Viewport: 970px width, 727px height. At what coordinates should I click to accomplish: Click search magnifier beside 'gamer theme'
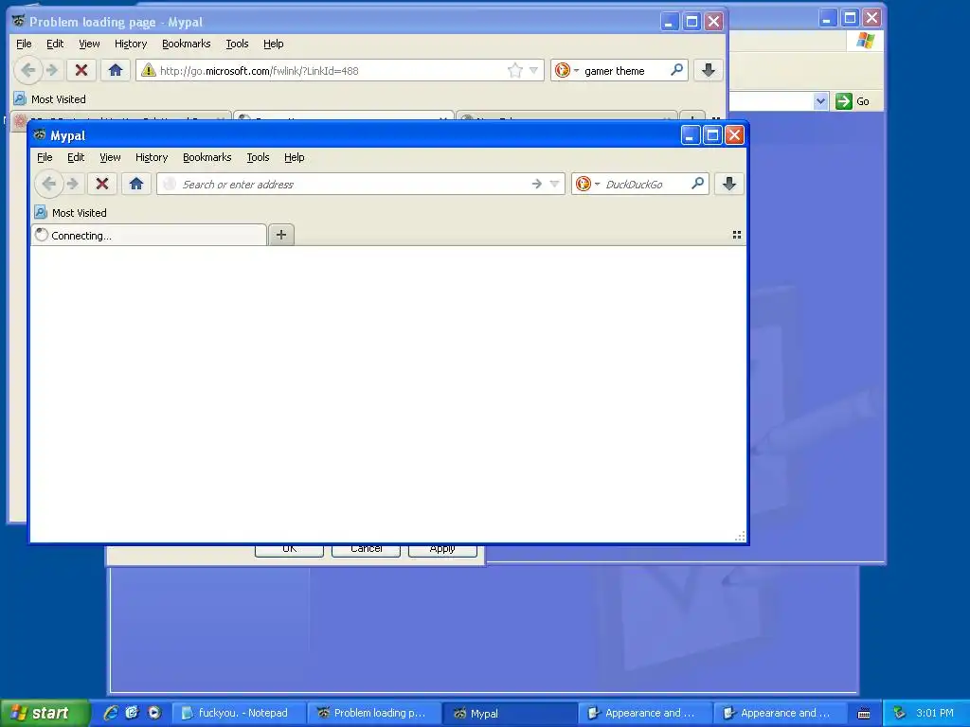(x=676, y=70)
